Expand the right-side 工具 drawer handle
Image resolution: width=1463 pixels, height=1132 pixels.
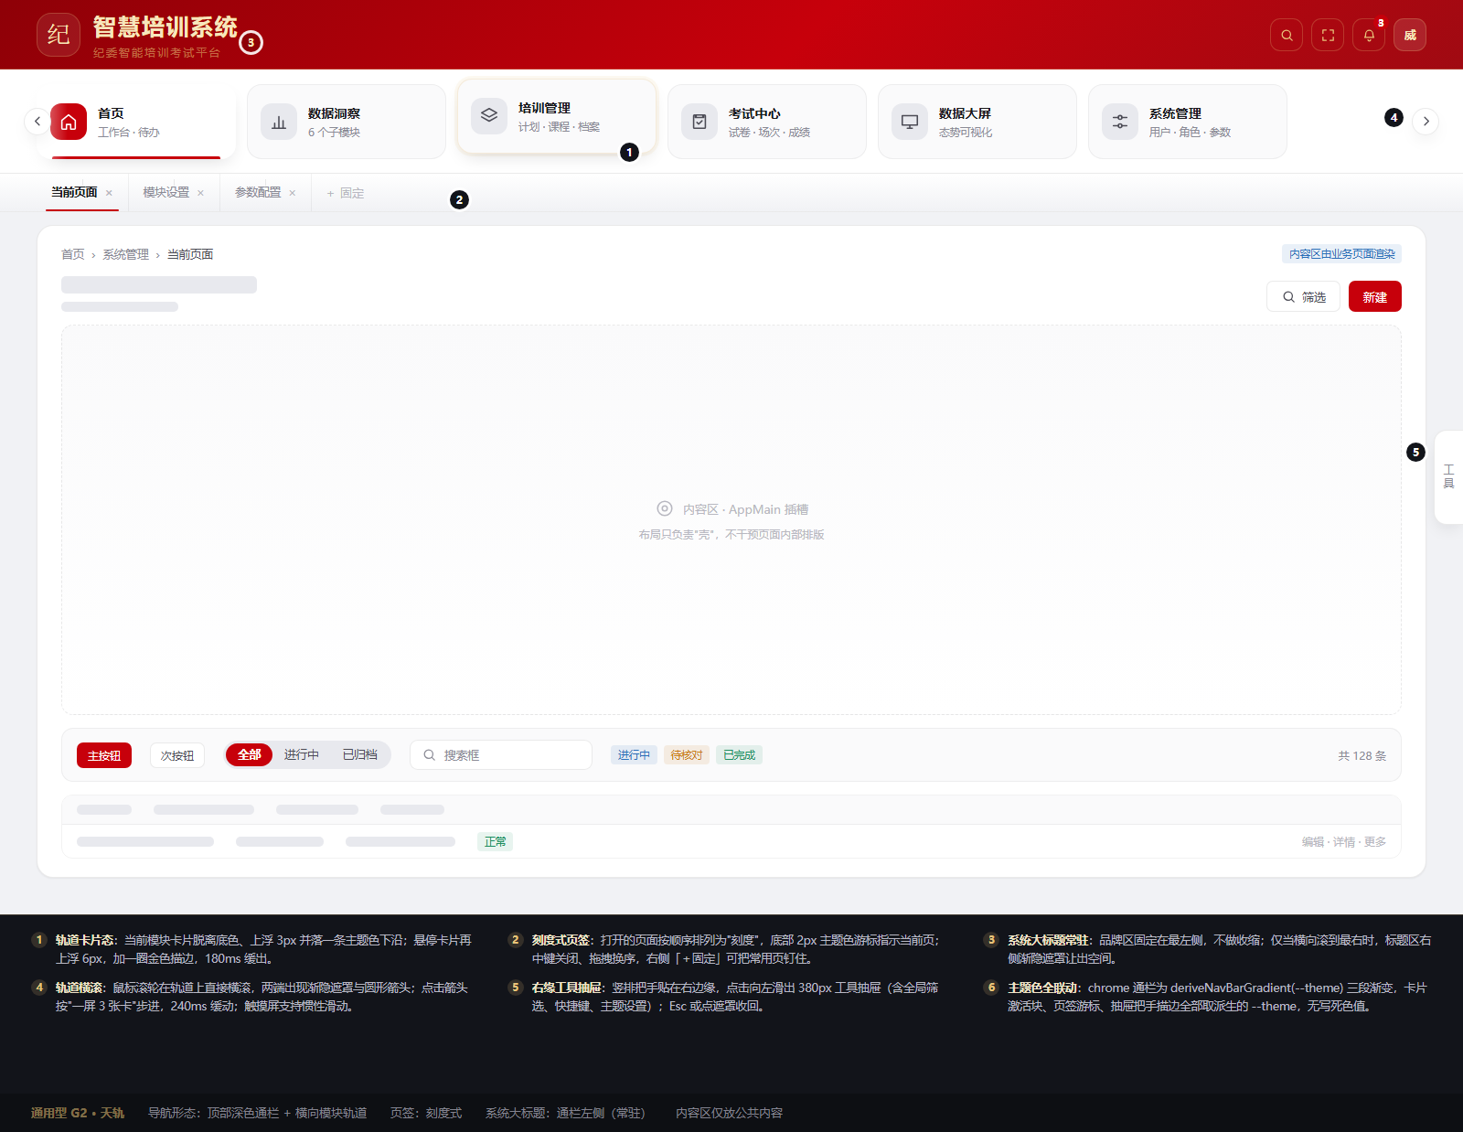point(1448,476)
